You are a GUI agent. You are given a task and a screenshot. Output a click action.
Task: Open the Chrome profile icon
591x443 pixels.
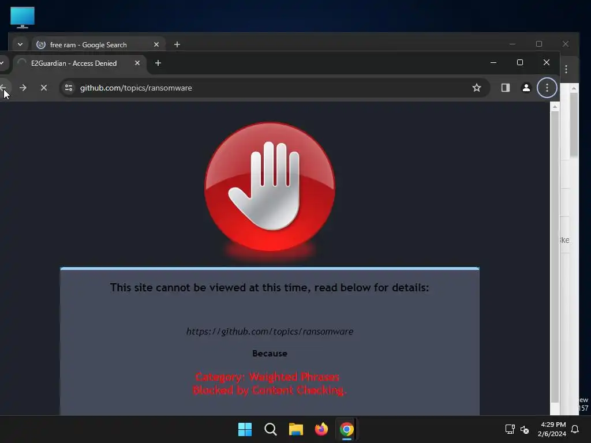pyautogui.click(x=526, y=88)
